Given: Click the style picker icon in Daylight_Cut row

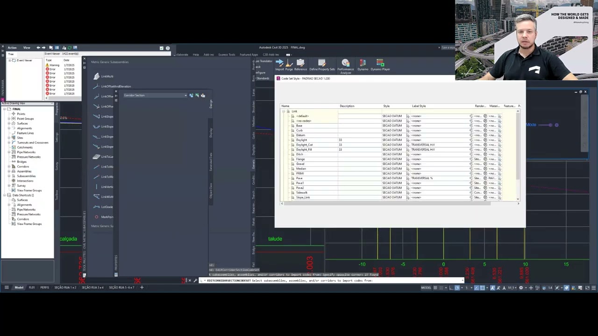Looking at the screenshot, I should coord(408,145).
